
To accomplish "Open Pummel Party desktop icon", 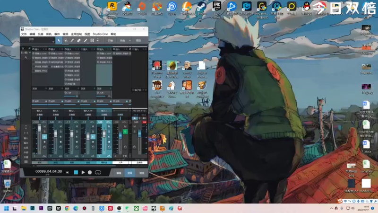I will tap(157, 69).
